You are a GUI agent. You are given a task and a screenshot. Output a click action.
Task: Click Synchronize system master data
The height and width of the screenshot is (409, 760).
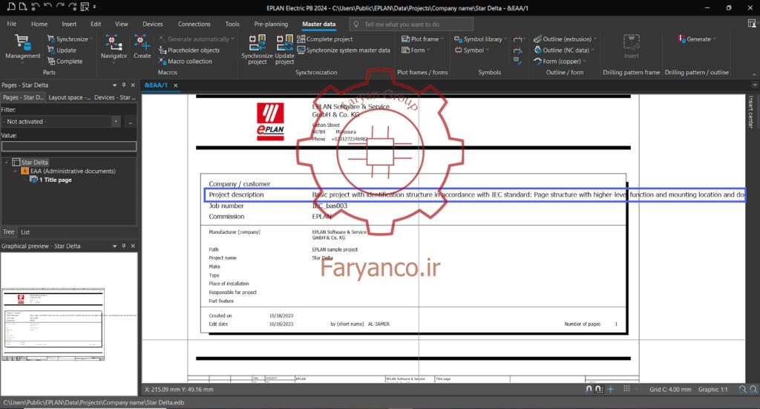point(343,50)
